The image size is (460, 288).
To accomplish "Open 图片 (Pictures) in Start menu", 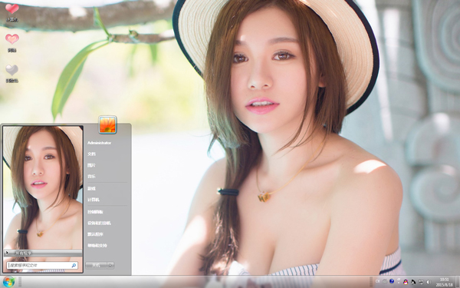I will point(91,165).
